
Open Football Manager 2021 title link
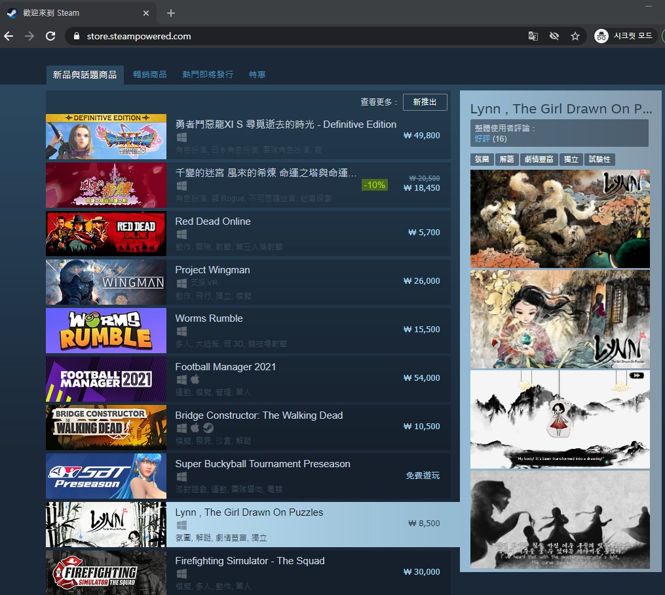(x=225, y=367)
